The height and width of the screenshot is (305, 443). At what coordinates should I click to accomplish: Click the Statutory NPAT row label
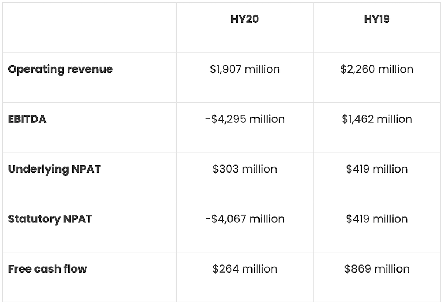[50, 219]
